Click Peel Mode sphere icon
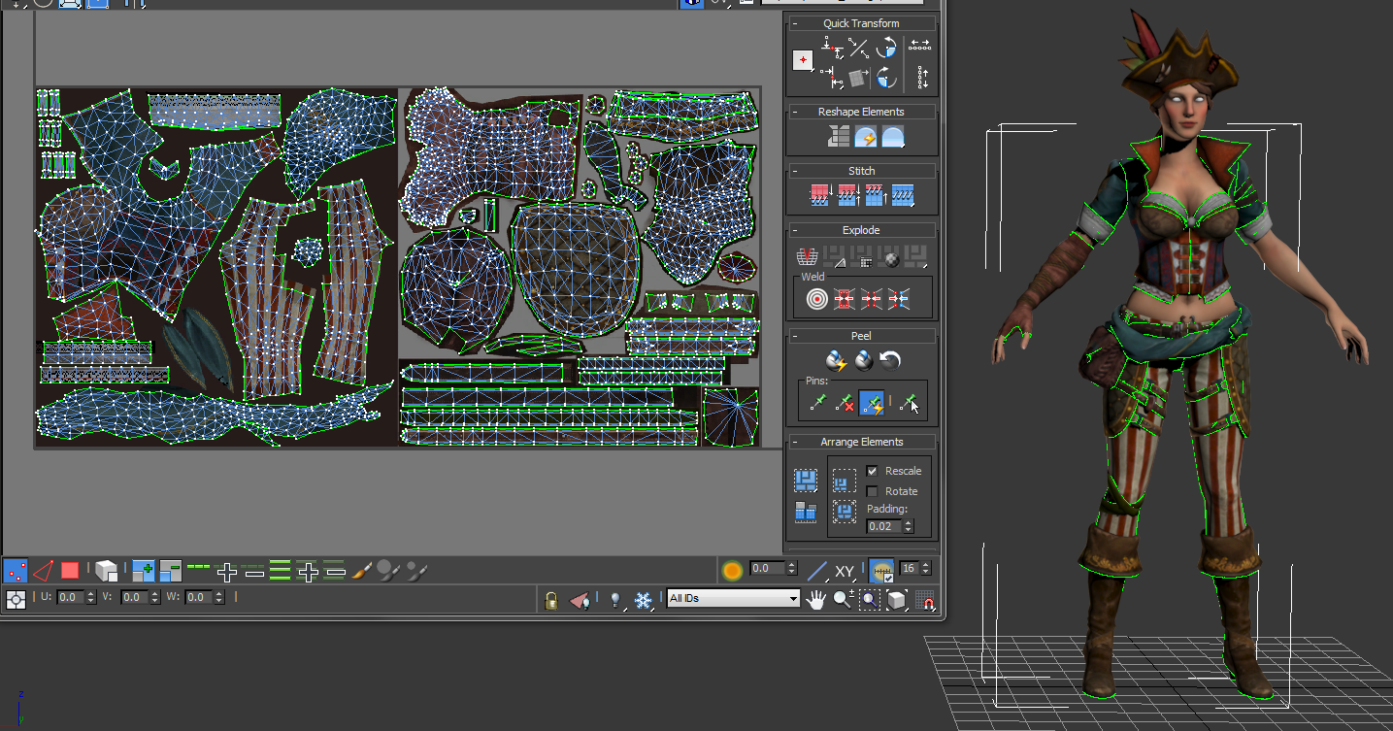1393x731 pixels. 864,361
